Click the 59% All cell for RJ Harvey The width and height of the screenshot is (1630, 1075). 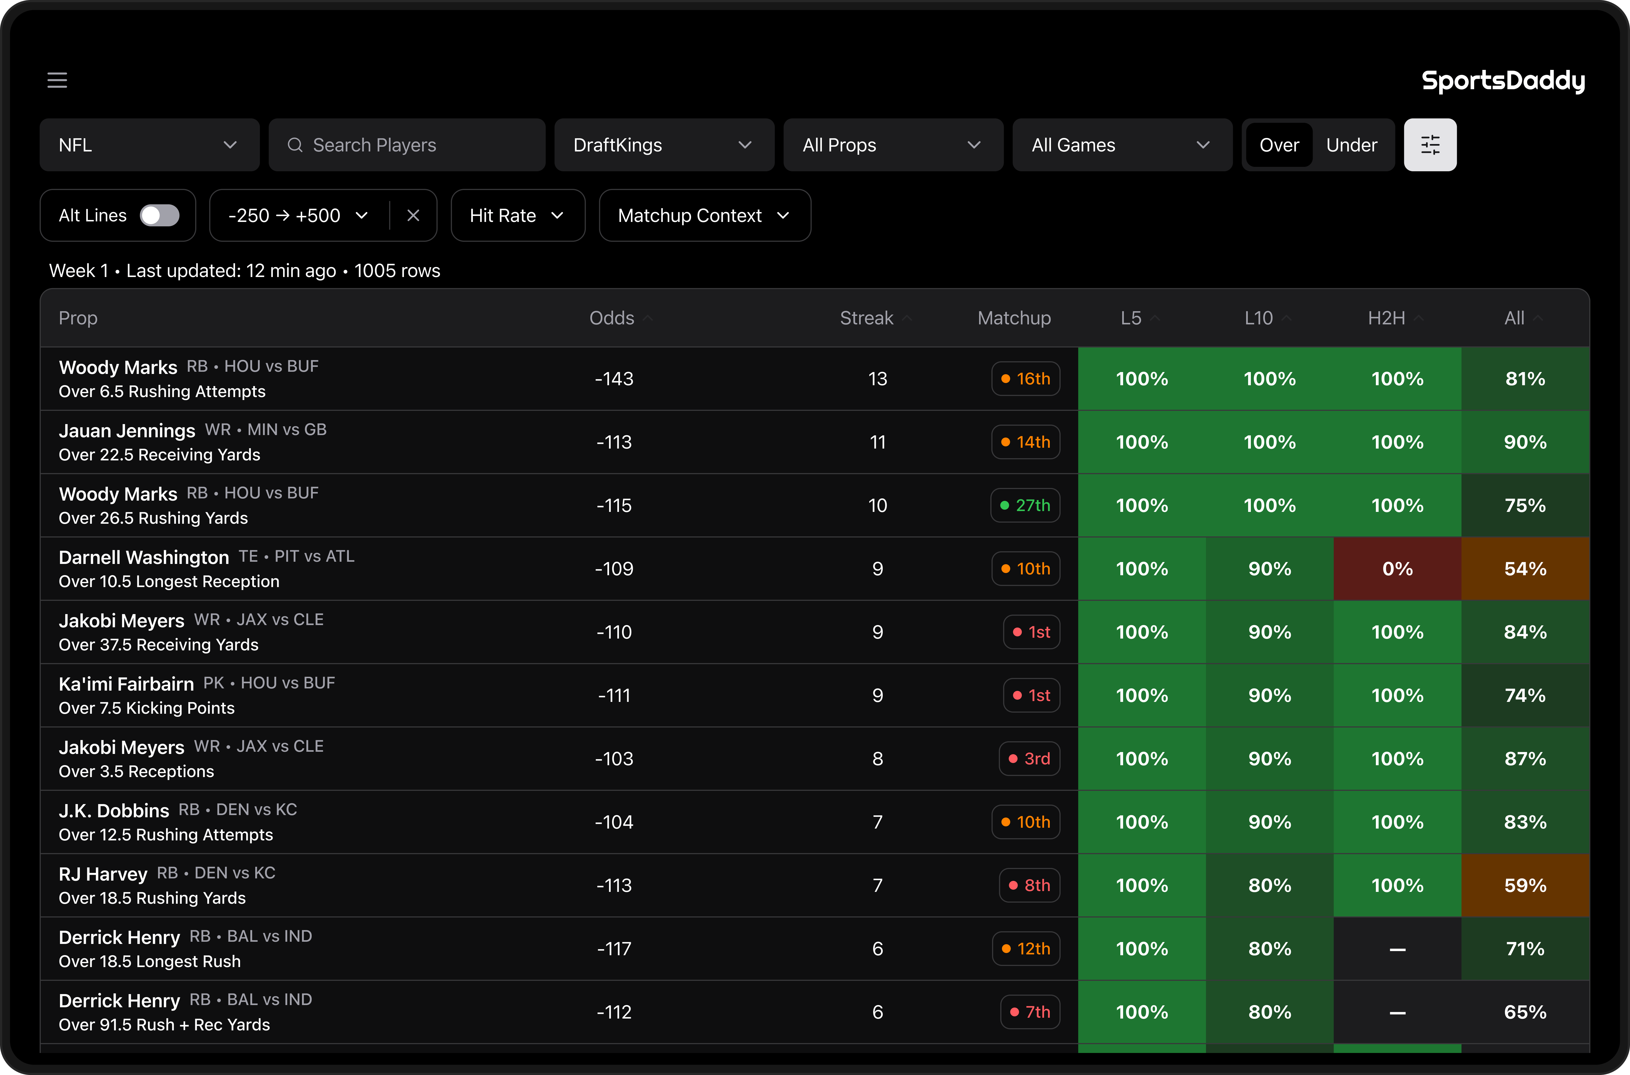(1525, 885)
